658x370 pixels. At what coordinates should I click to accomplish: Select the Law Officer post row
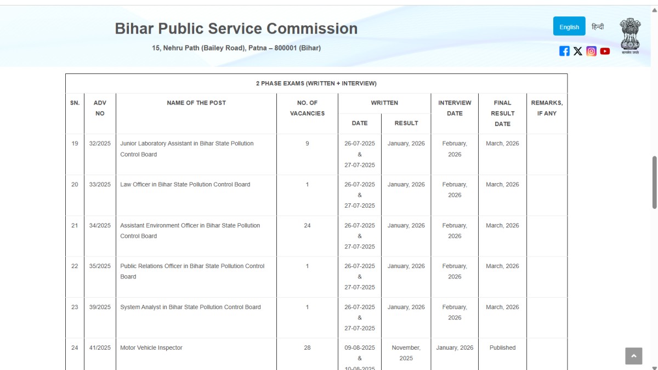pyautogui.click(x=185, y=185)
